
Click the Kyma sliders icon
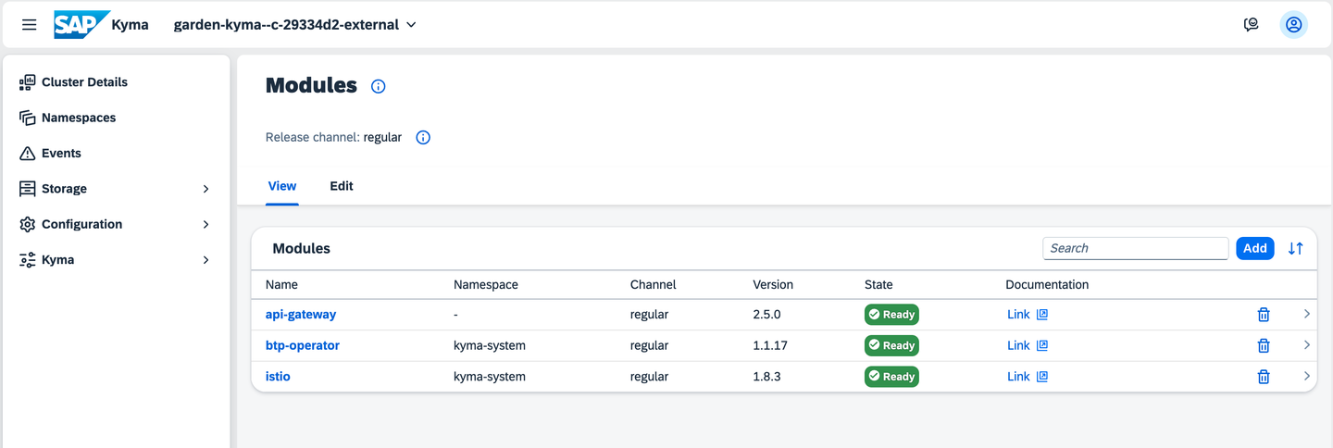27,260
